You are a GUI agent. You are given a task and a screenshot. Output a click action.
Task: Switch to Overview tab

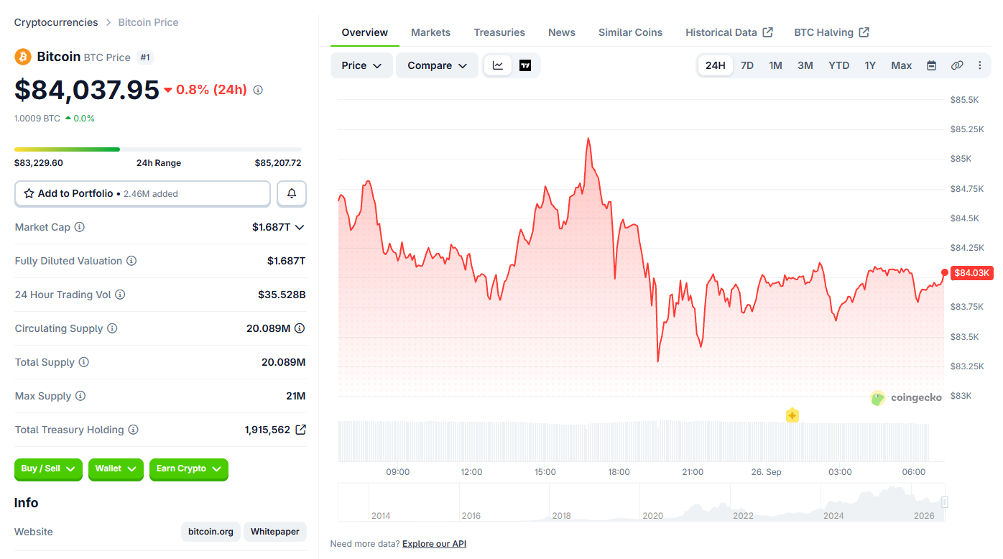coord(365,32)
